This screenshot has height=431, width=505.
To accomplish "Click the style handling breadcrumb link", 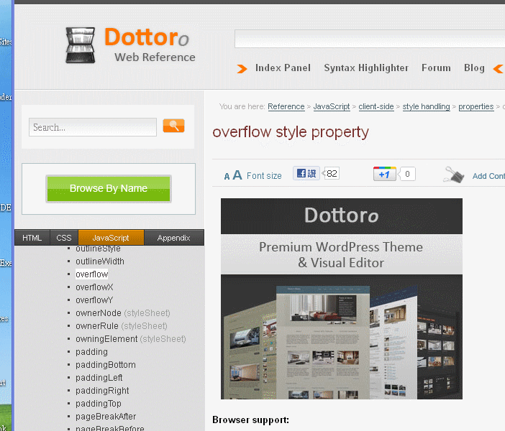I will tap(426, 106).
